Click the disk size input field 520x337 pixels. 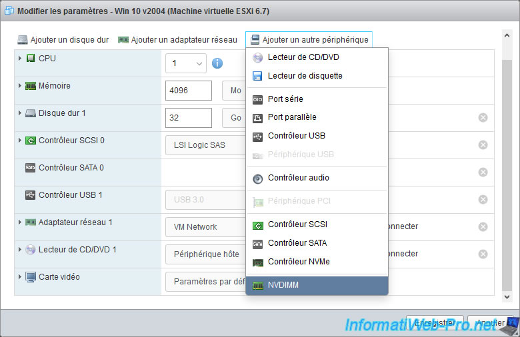188,118
